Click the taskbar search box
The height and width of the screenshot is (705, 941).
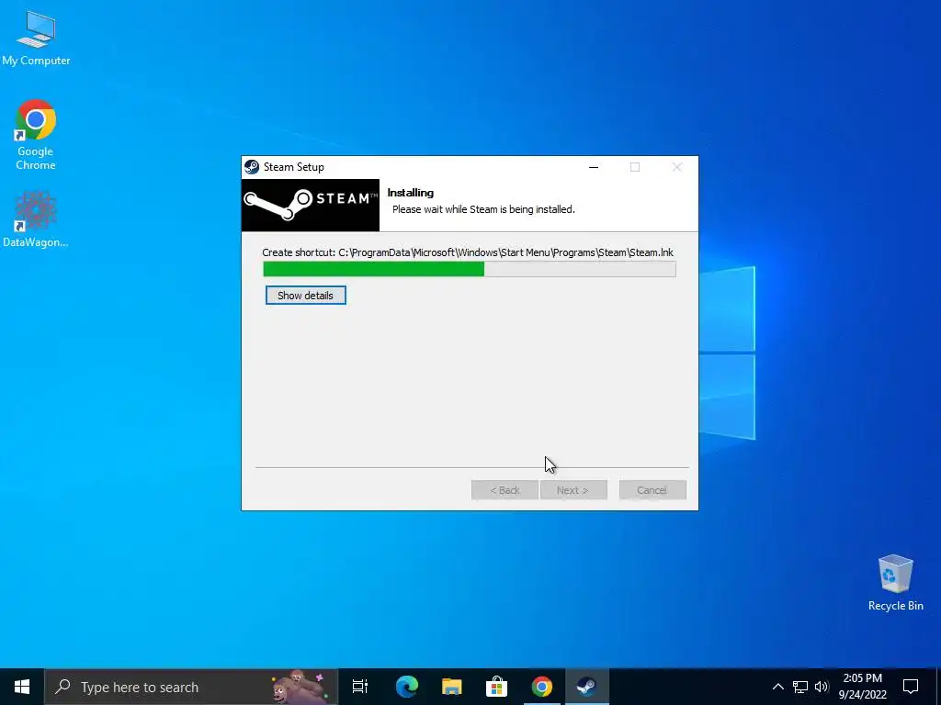[x=191, y=687]
